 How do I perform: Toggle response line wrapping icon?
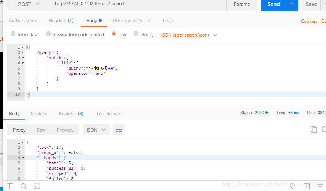(119, 130)
